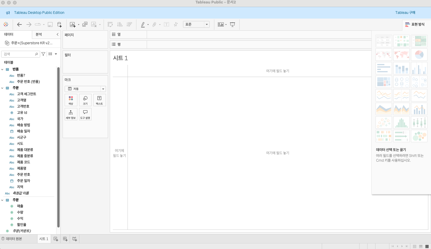Image resolution: width=431 pixels, height=249 pixels.
Task: Select the treemap chart in Show Me
Action: pyautogui.click(x=384, y=82)
